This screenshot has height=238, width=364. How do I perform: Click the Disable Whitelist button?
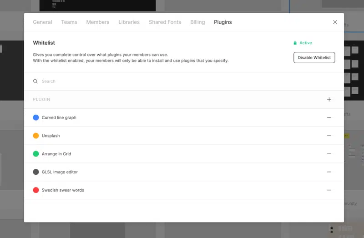(x=314, y=58)
